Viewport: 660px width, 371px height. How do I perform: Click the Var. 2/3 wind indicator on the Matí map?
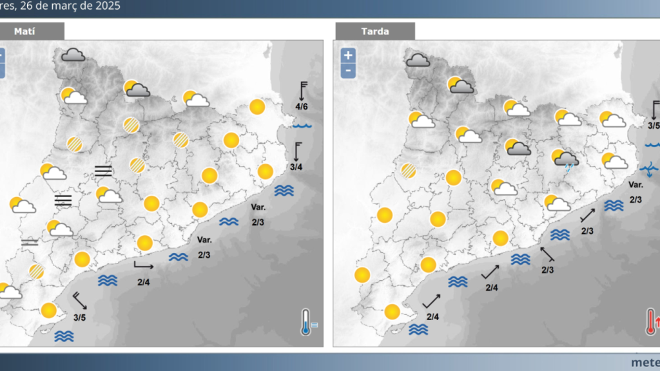pyautogui.click(x=257, y=216)
